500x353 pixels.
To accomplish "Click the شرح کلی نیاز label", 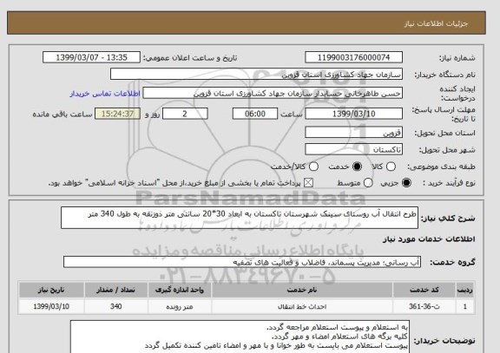I will [x=448, y=219].
